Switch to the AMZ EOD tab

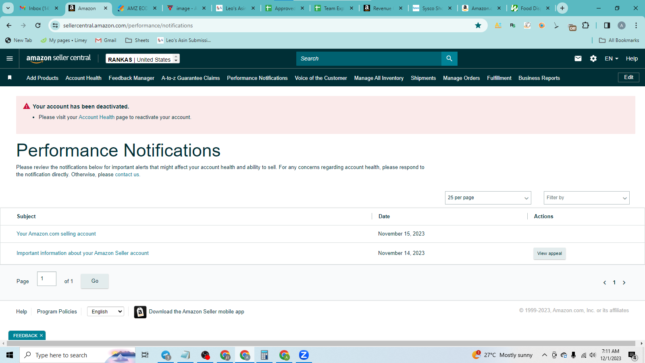(x=137, y=8)
